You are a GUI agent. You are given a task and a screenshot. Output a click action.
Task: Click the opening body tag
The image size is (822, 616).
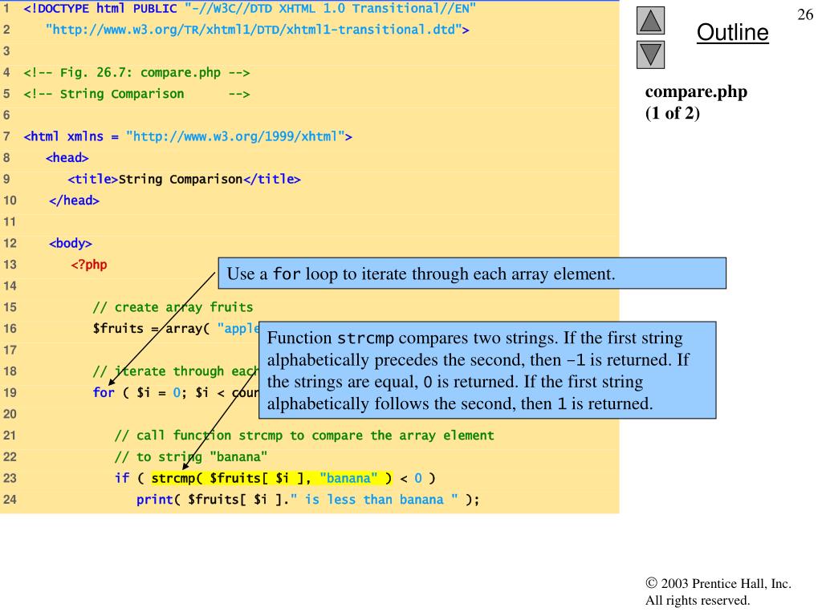click(x=71, y=242)
